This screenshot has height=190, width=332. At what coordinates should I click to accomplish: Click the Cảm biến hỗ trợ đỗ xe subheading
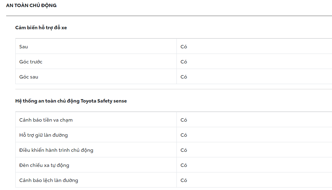(41, 28)
